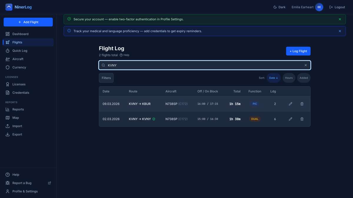Viewport: 353px width, 198px height.
Task: Open the Currency section
Action: pos(28,67)
